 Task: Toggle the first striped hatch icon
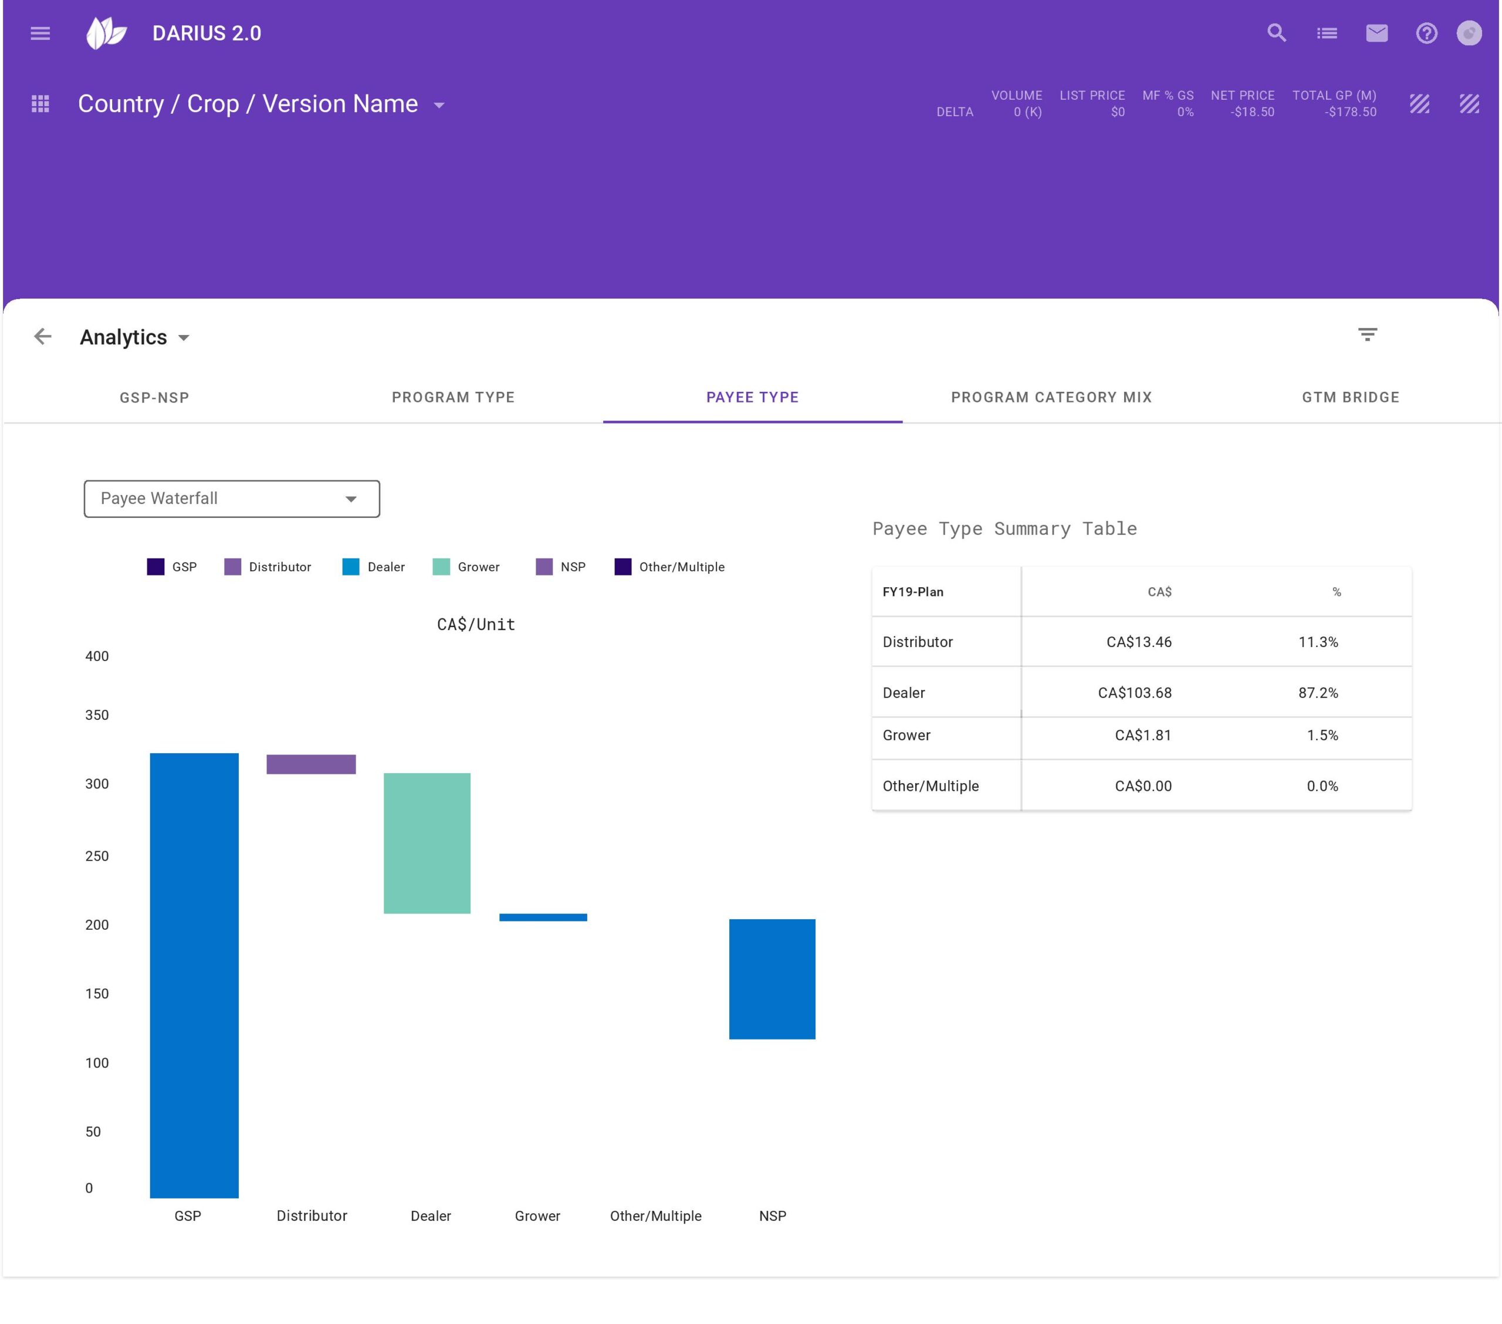coord(1419,104)
